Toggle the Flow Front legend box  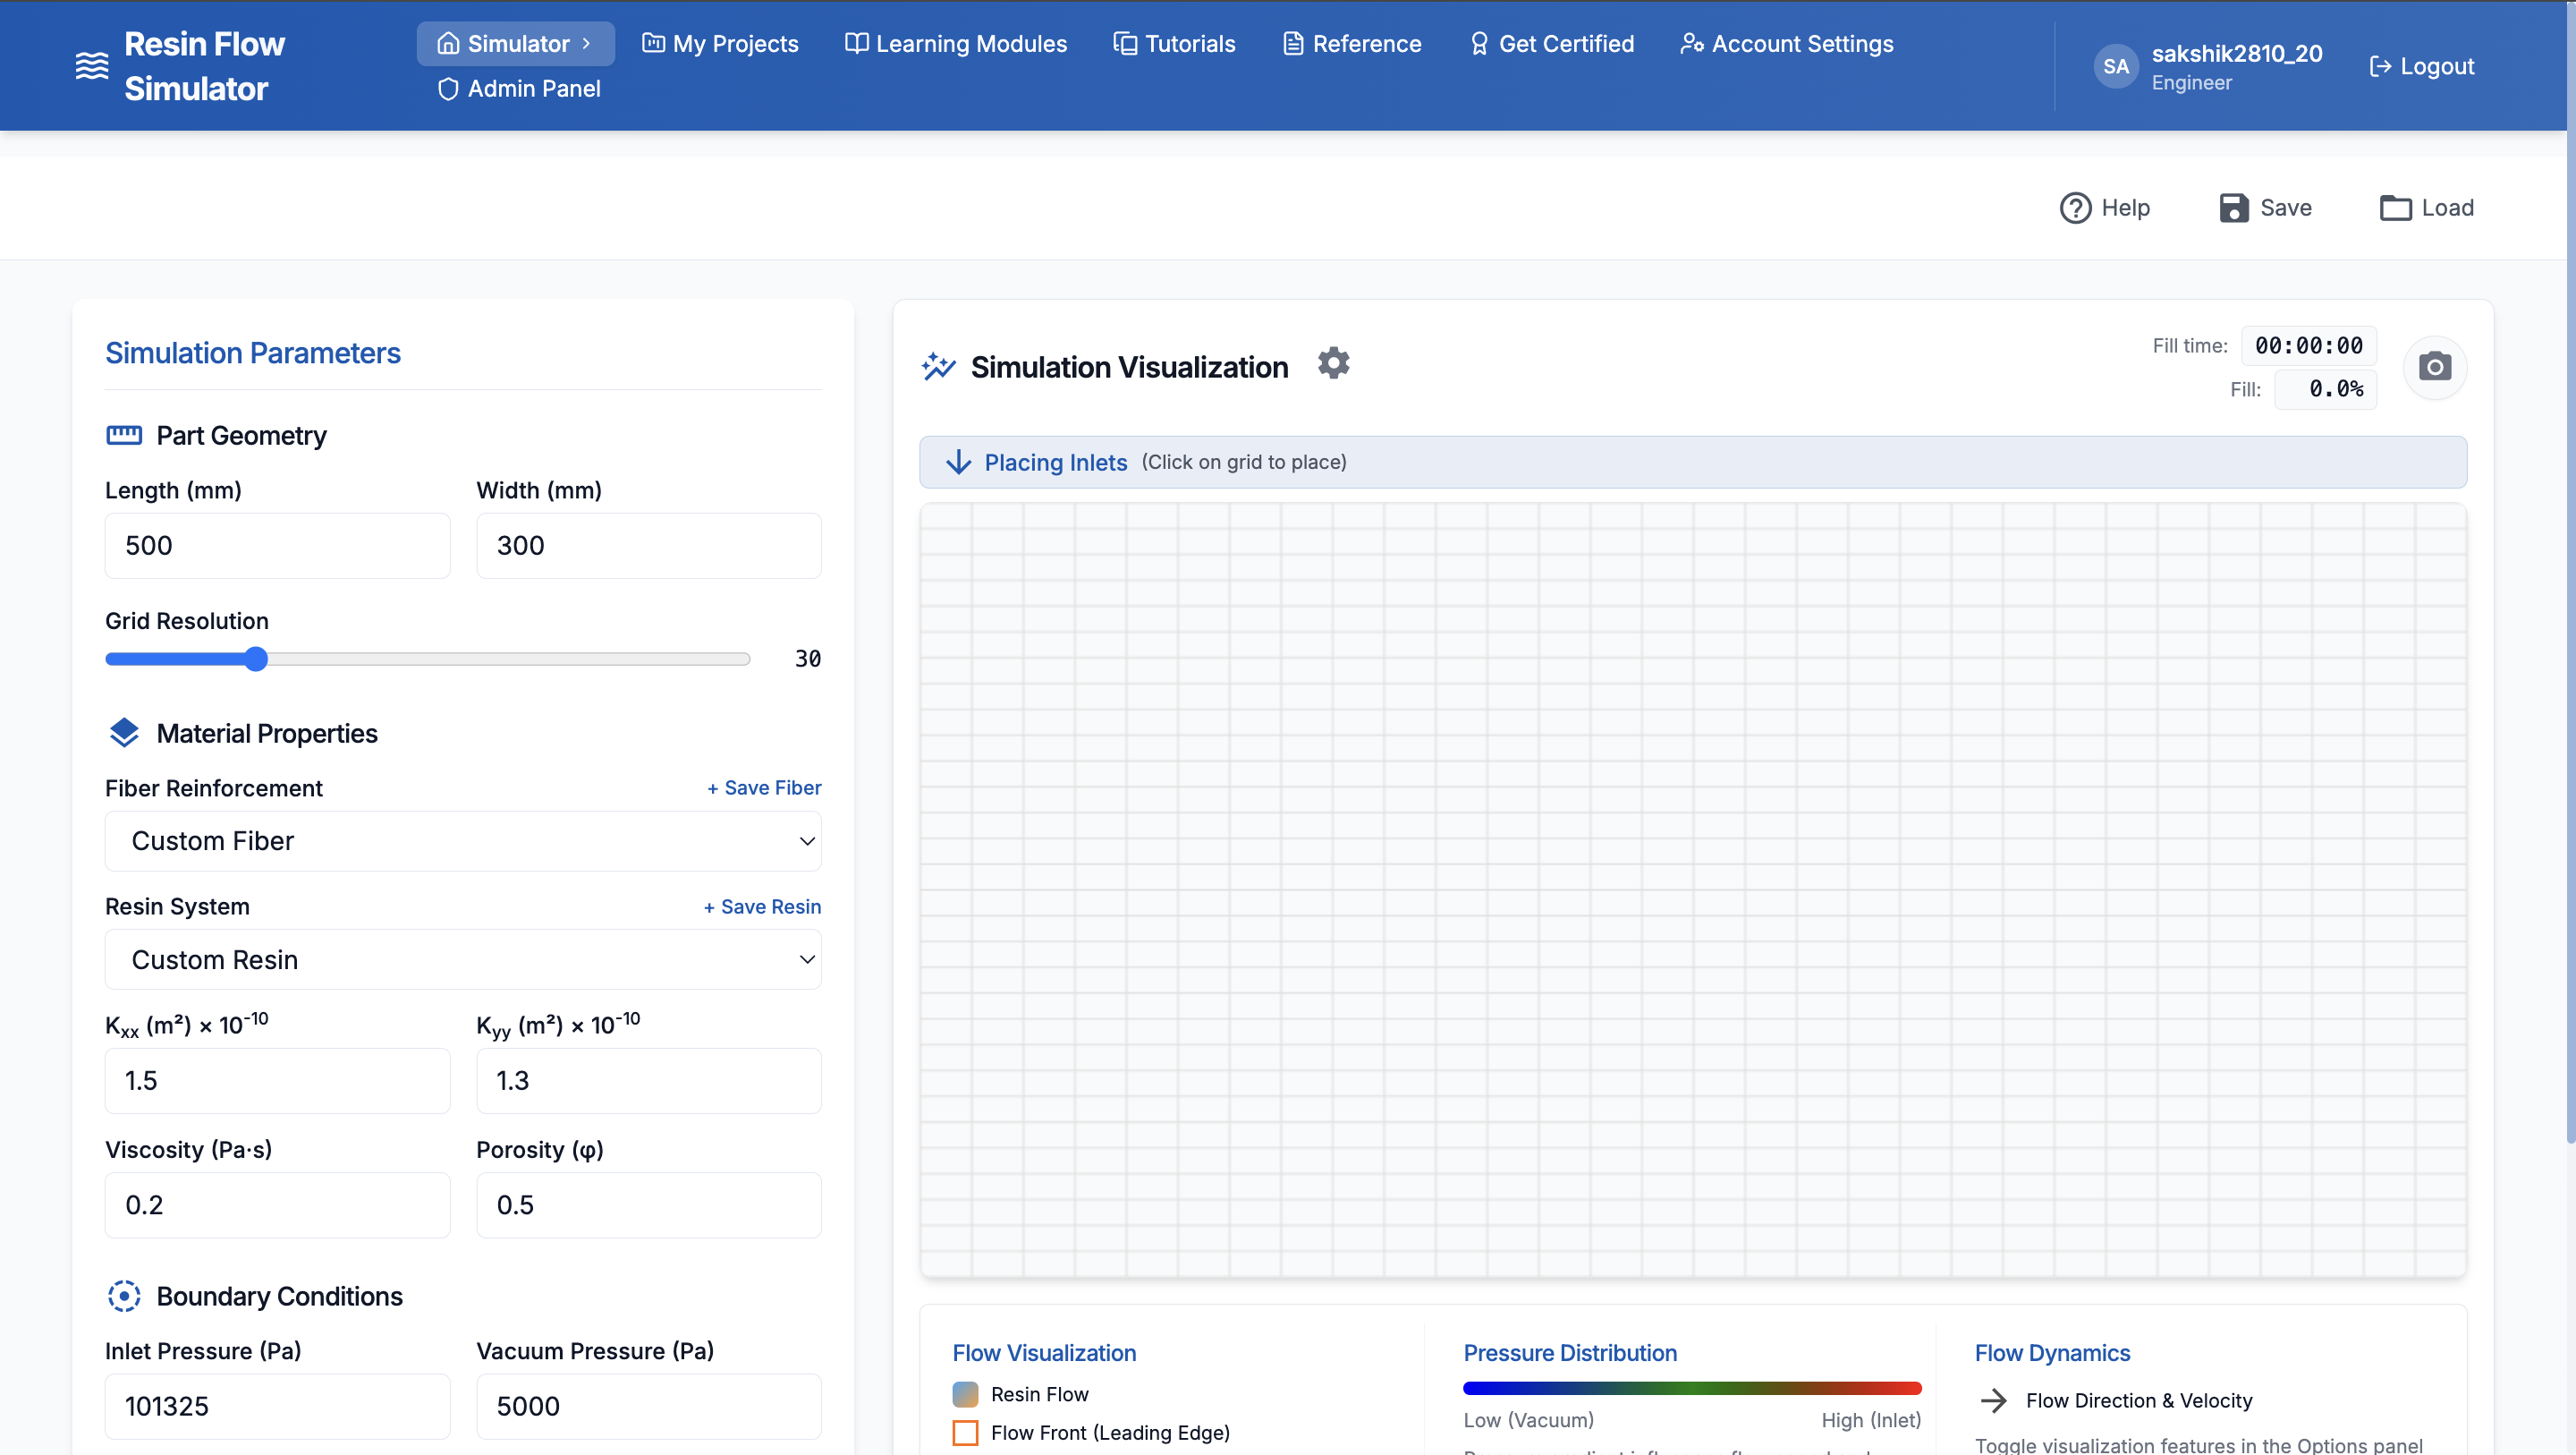click(x=965, y=1433)
